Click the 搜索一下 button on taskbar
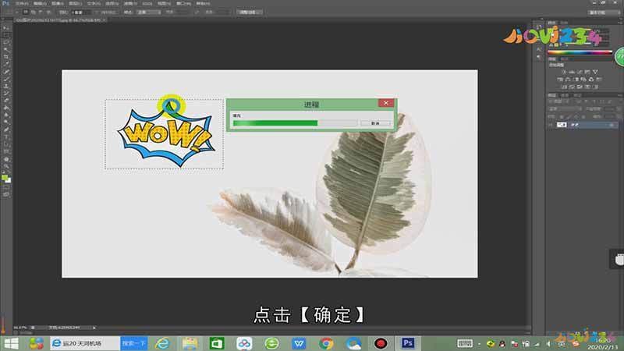 pyautogui.click(x=133, y=343)
